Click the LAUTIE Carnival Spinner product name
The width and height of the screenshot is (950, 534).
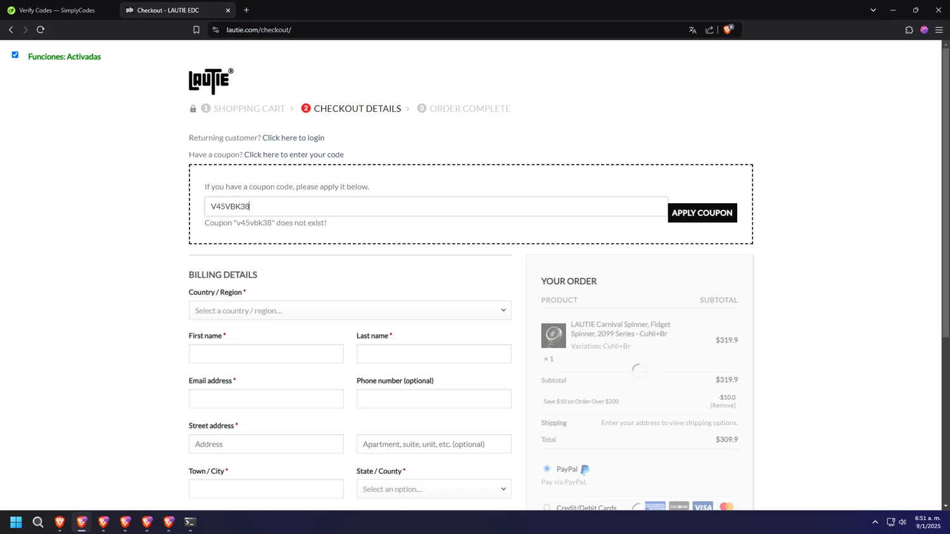click(620, 329)
